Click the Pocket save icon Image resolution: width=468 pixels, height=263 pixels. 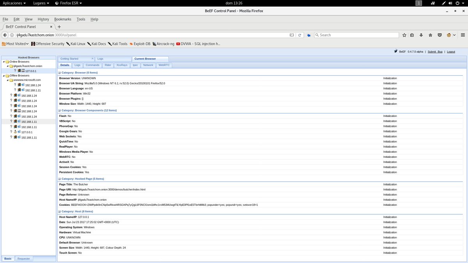tap(440, 35)
